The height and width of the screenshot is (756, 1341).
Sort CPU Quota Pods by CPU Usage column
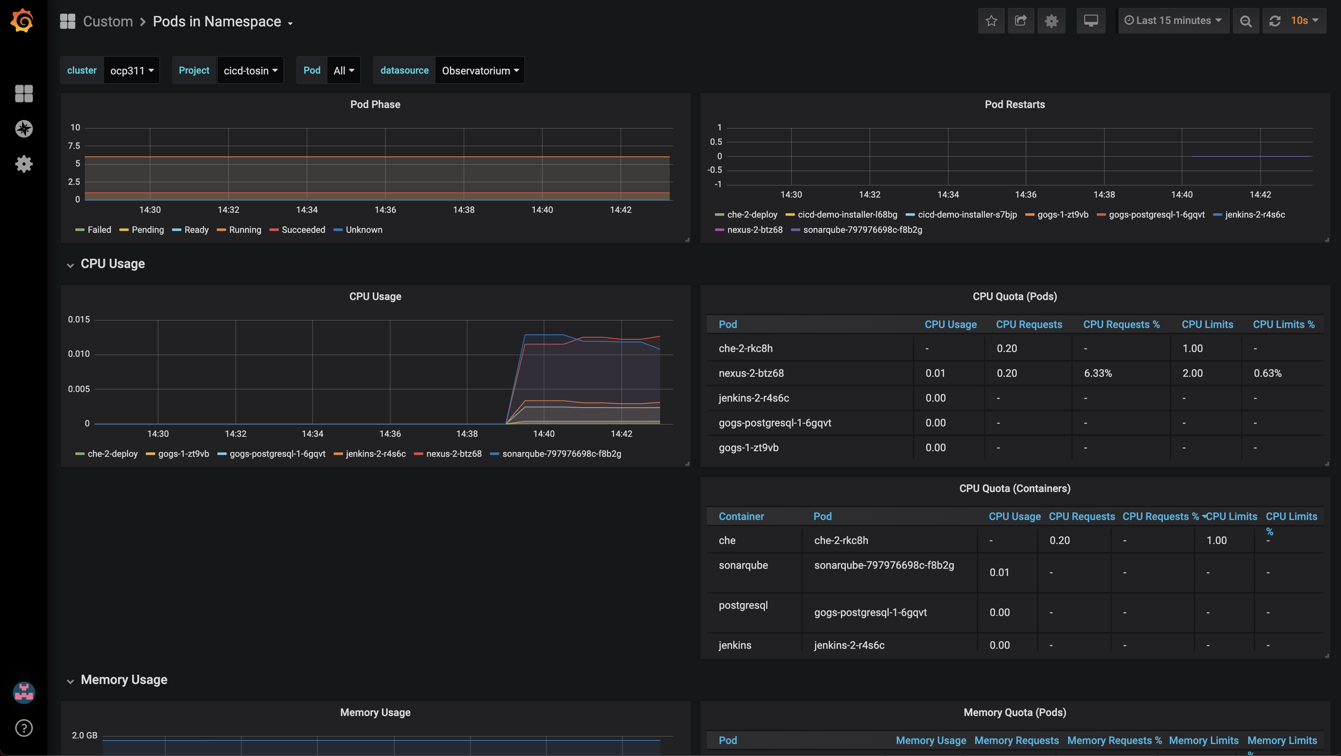950,325
